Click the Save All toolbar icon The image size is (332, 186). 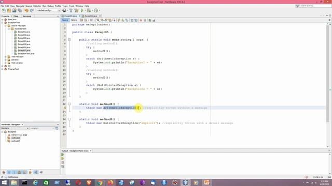[x=20, y=10]
